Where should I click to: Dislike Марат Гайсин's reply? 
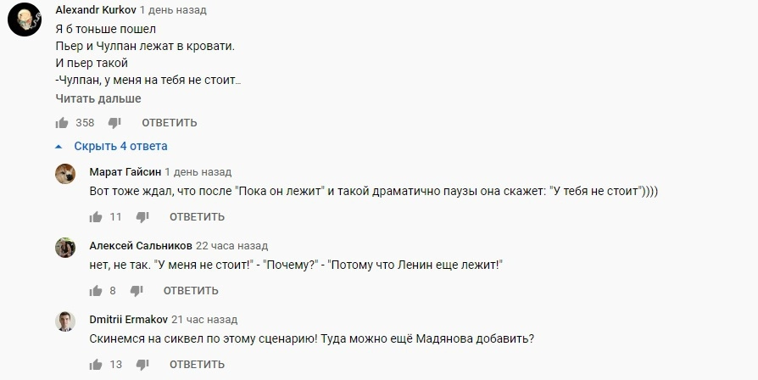tap(143, 216)
